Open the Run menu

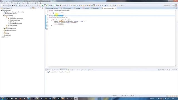[x=33, y=3]
